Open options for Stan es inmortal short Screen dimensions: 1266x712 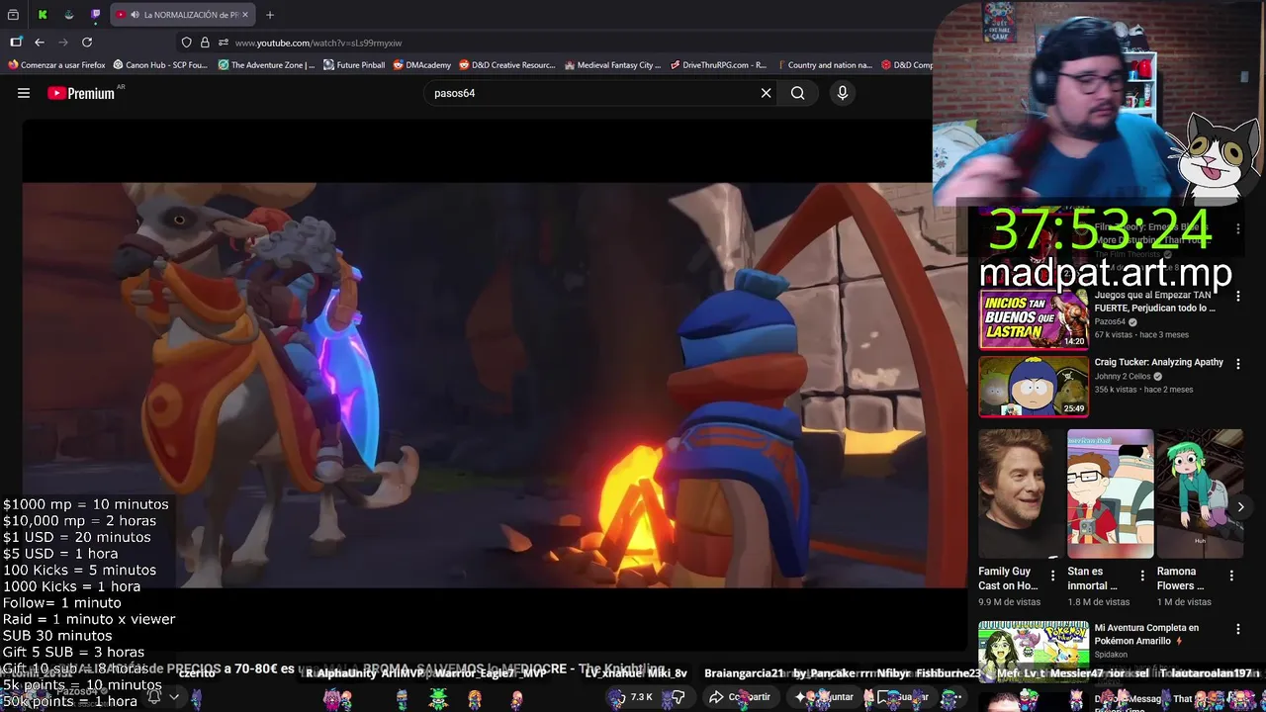tap(1142, 576)
